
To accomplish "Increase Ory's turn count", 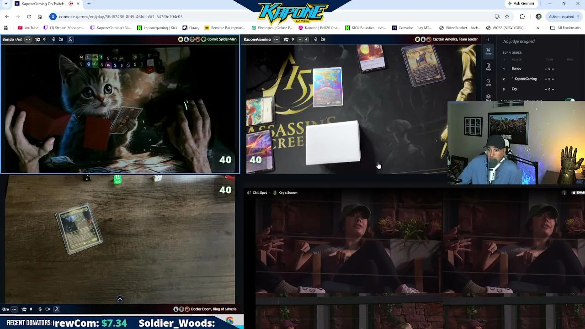I will [553, 89].
